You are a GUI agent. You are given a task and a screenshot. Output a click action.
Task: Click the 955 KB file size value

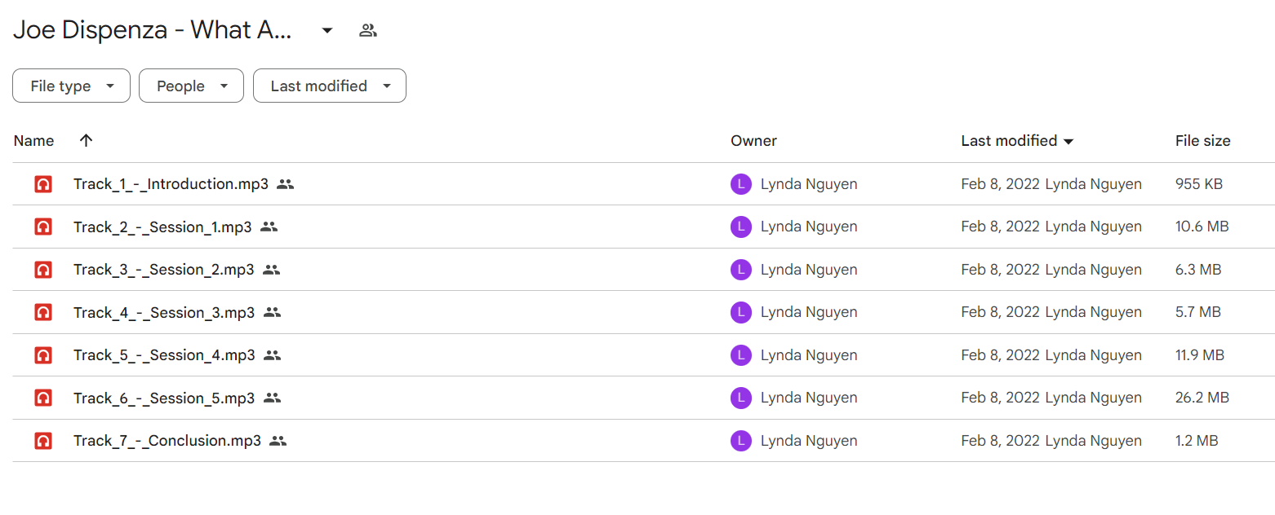1199,184
